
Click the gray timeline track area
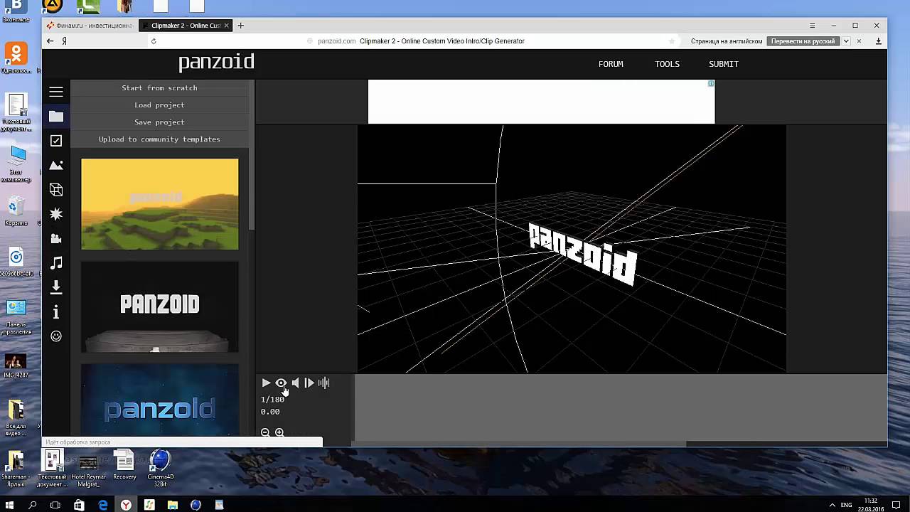pos(620,407)
